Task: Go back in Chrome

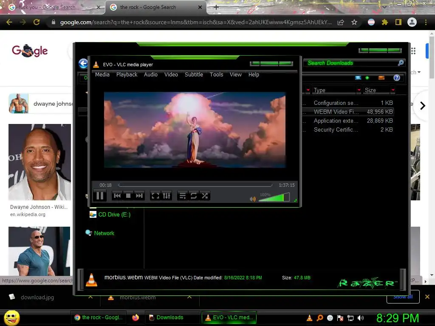Action: pyautogui.click(x=9, y=22)
